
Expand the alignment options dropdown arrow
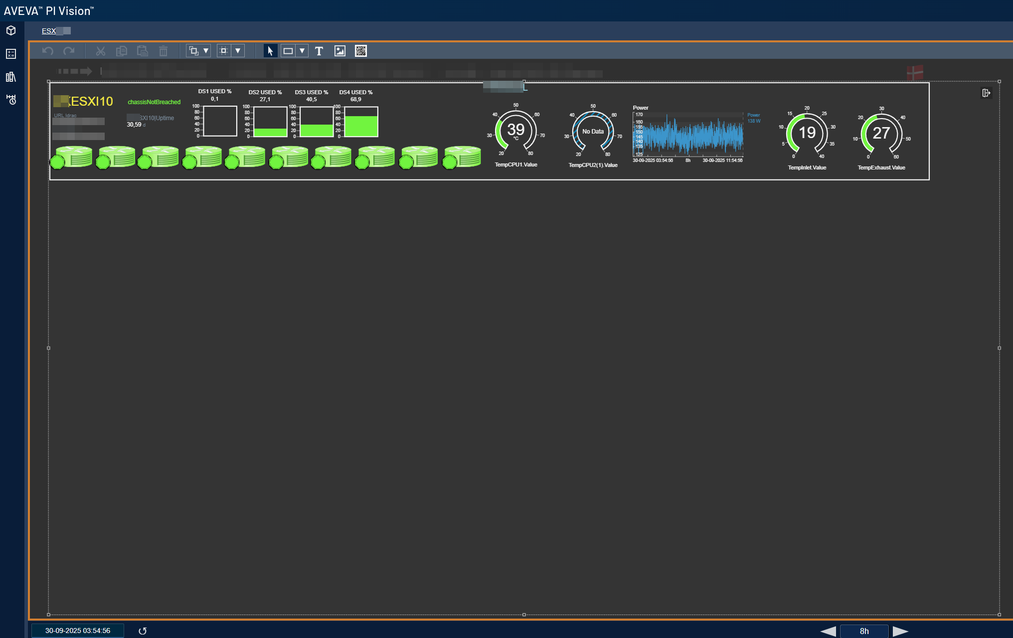pyautogui.click(x=238, y=51)
